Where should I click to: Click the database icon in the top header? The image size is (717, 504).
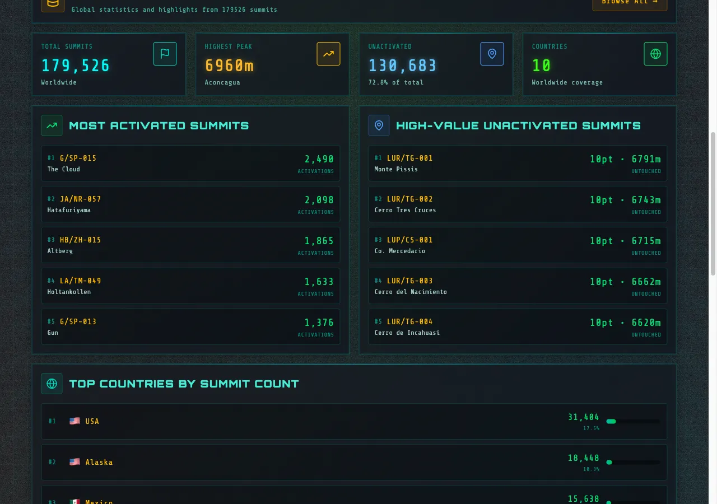[x=53, y=3]
